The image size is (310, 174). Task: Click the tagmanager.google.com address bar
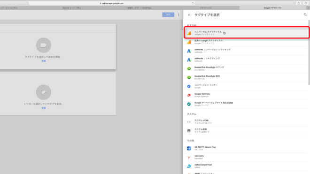(x=112, y=3)
